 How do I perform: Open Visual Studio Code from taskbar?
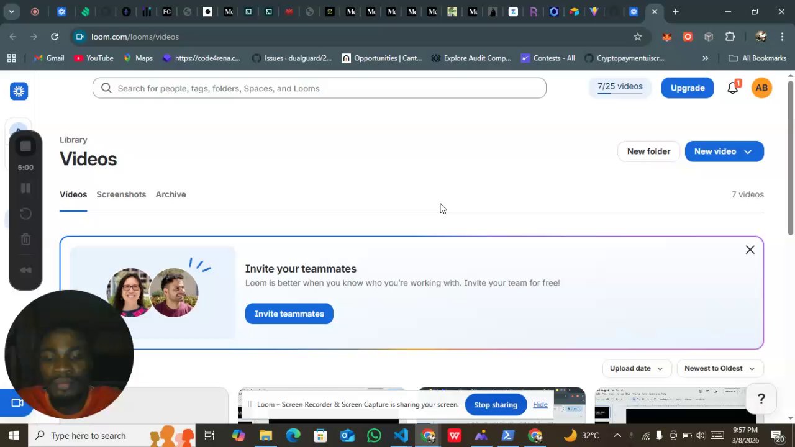tap(401, 435)
